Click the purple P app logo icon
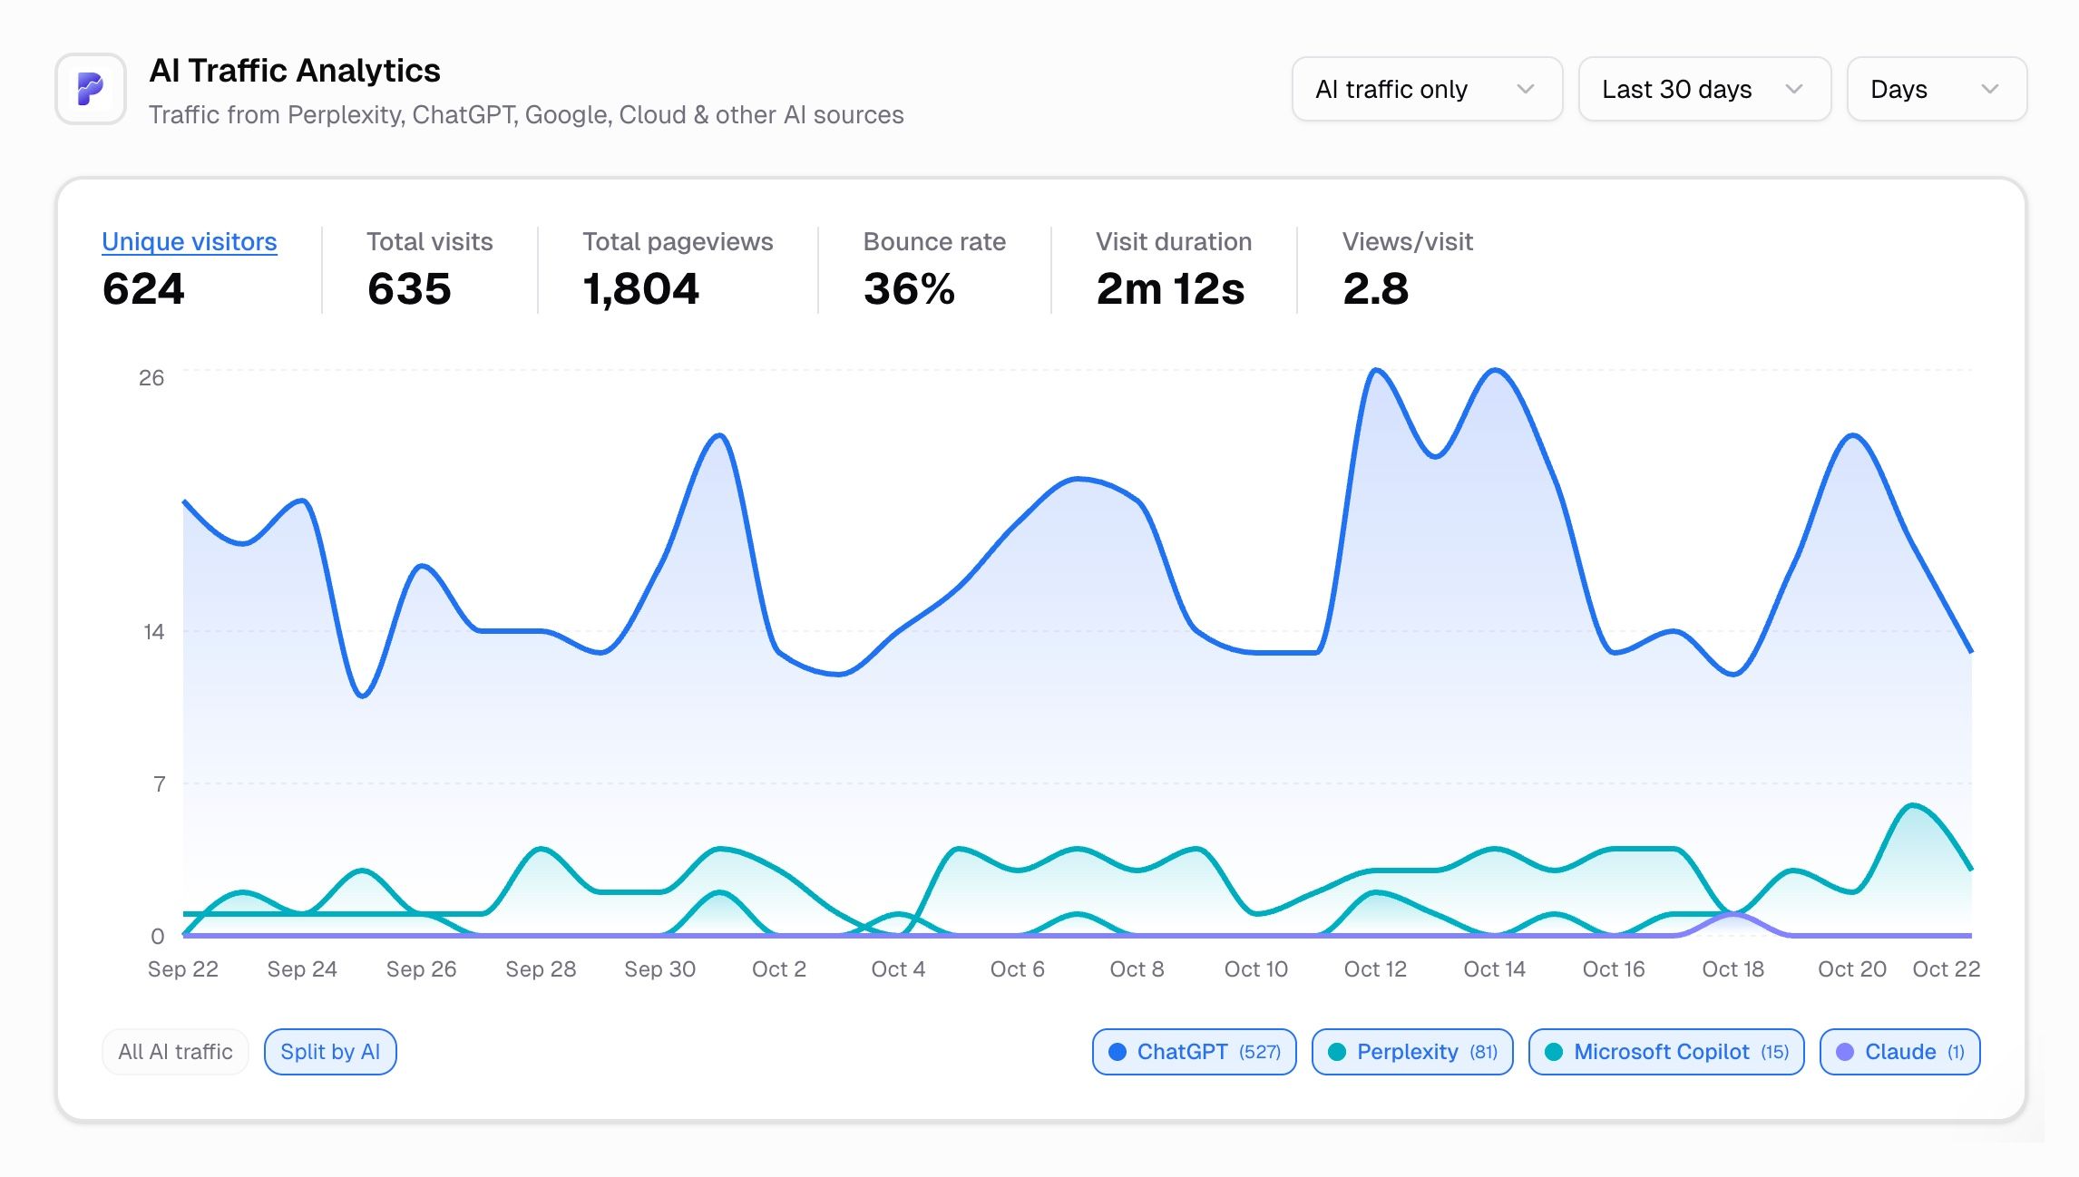Screen dimensions: 2079x1177 pyautogui.click(x=90, y=89)
